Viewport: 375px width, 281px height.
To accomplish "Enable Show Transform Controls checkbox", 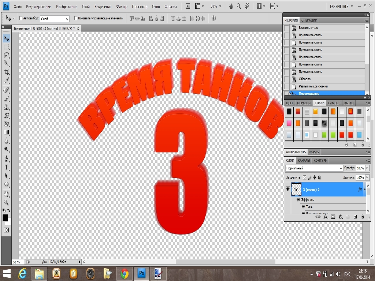I will [x=76, y=18].
